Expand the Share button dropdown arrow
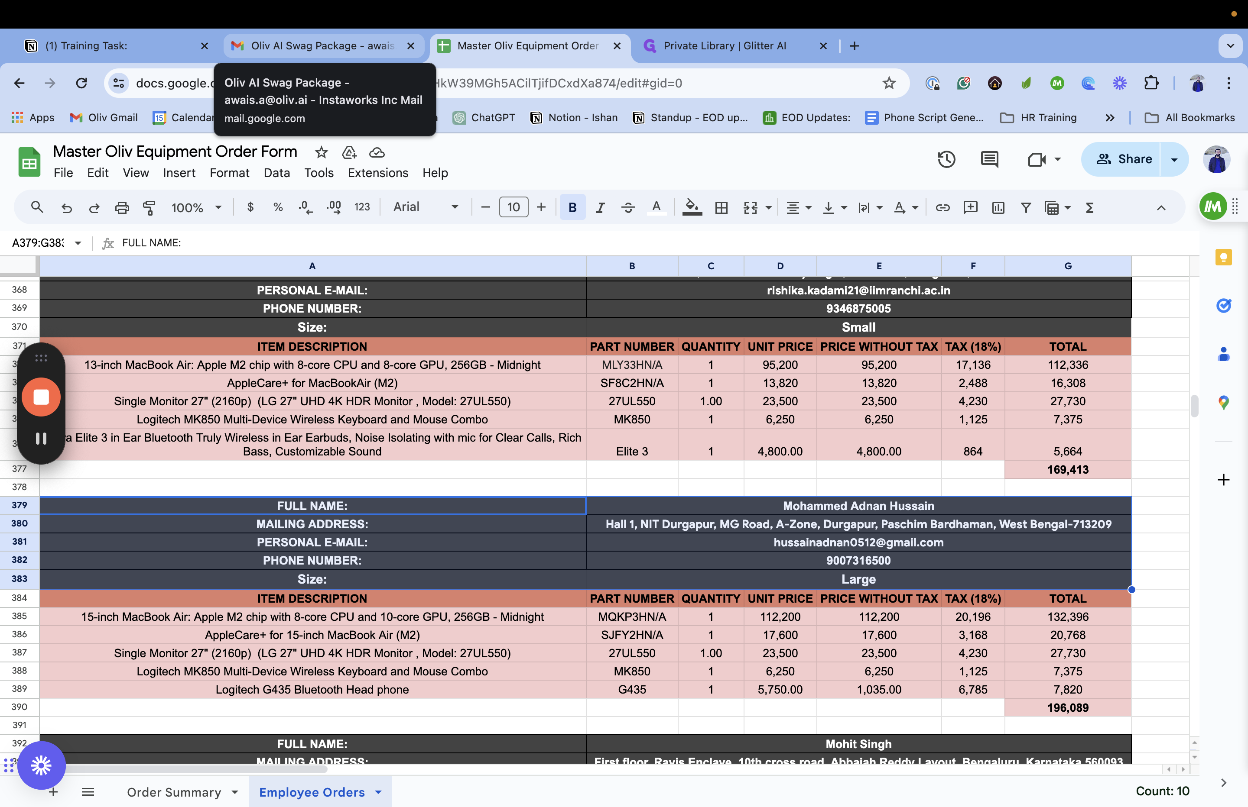Screen dimensions: 1248x807 (x=1174, y=159)
